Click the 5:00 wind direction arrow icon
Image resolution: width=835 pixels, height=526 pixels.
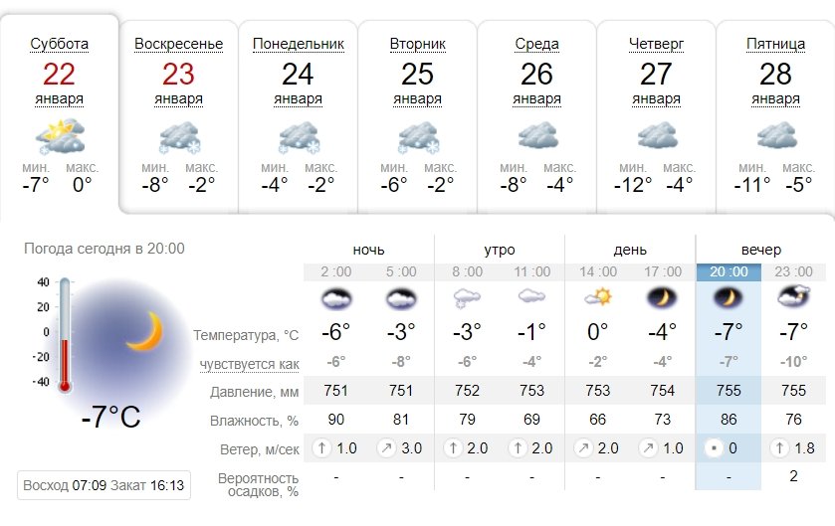[386, 449]
